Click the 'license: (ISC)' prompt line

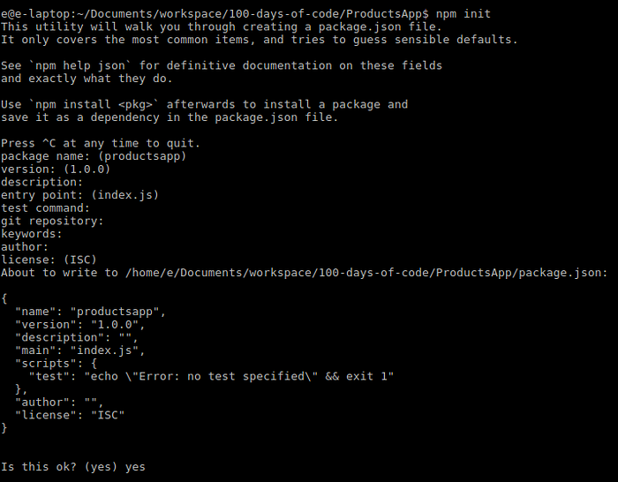[x=49, y=260]
